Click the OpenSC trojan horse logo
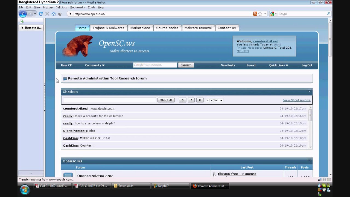 [78, 46]
